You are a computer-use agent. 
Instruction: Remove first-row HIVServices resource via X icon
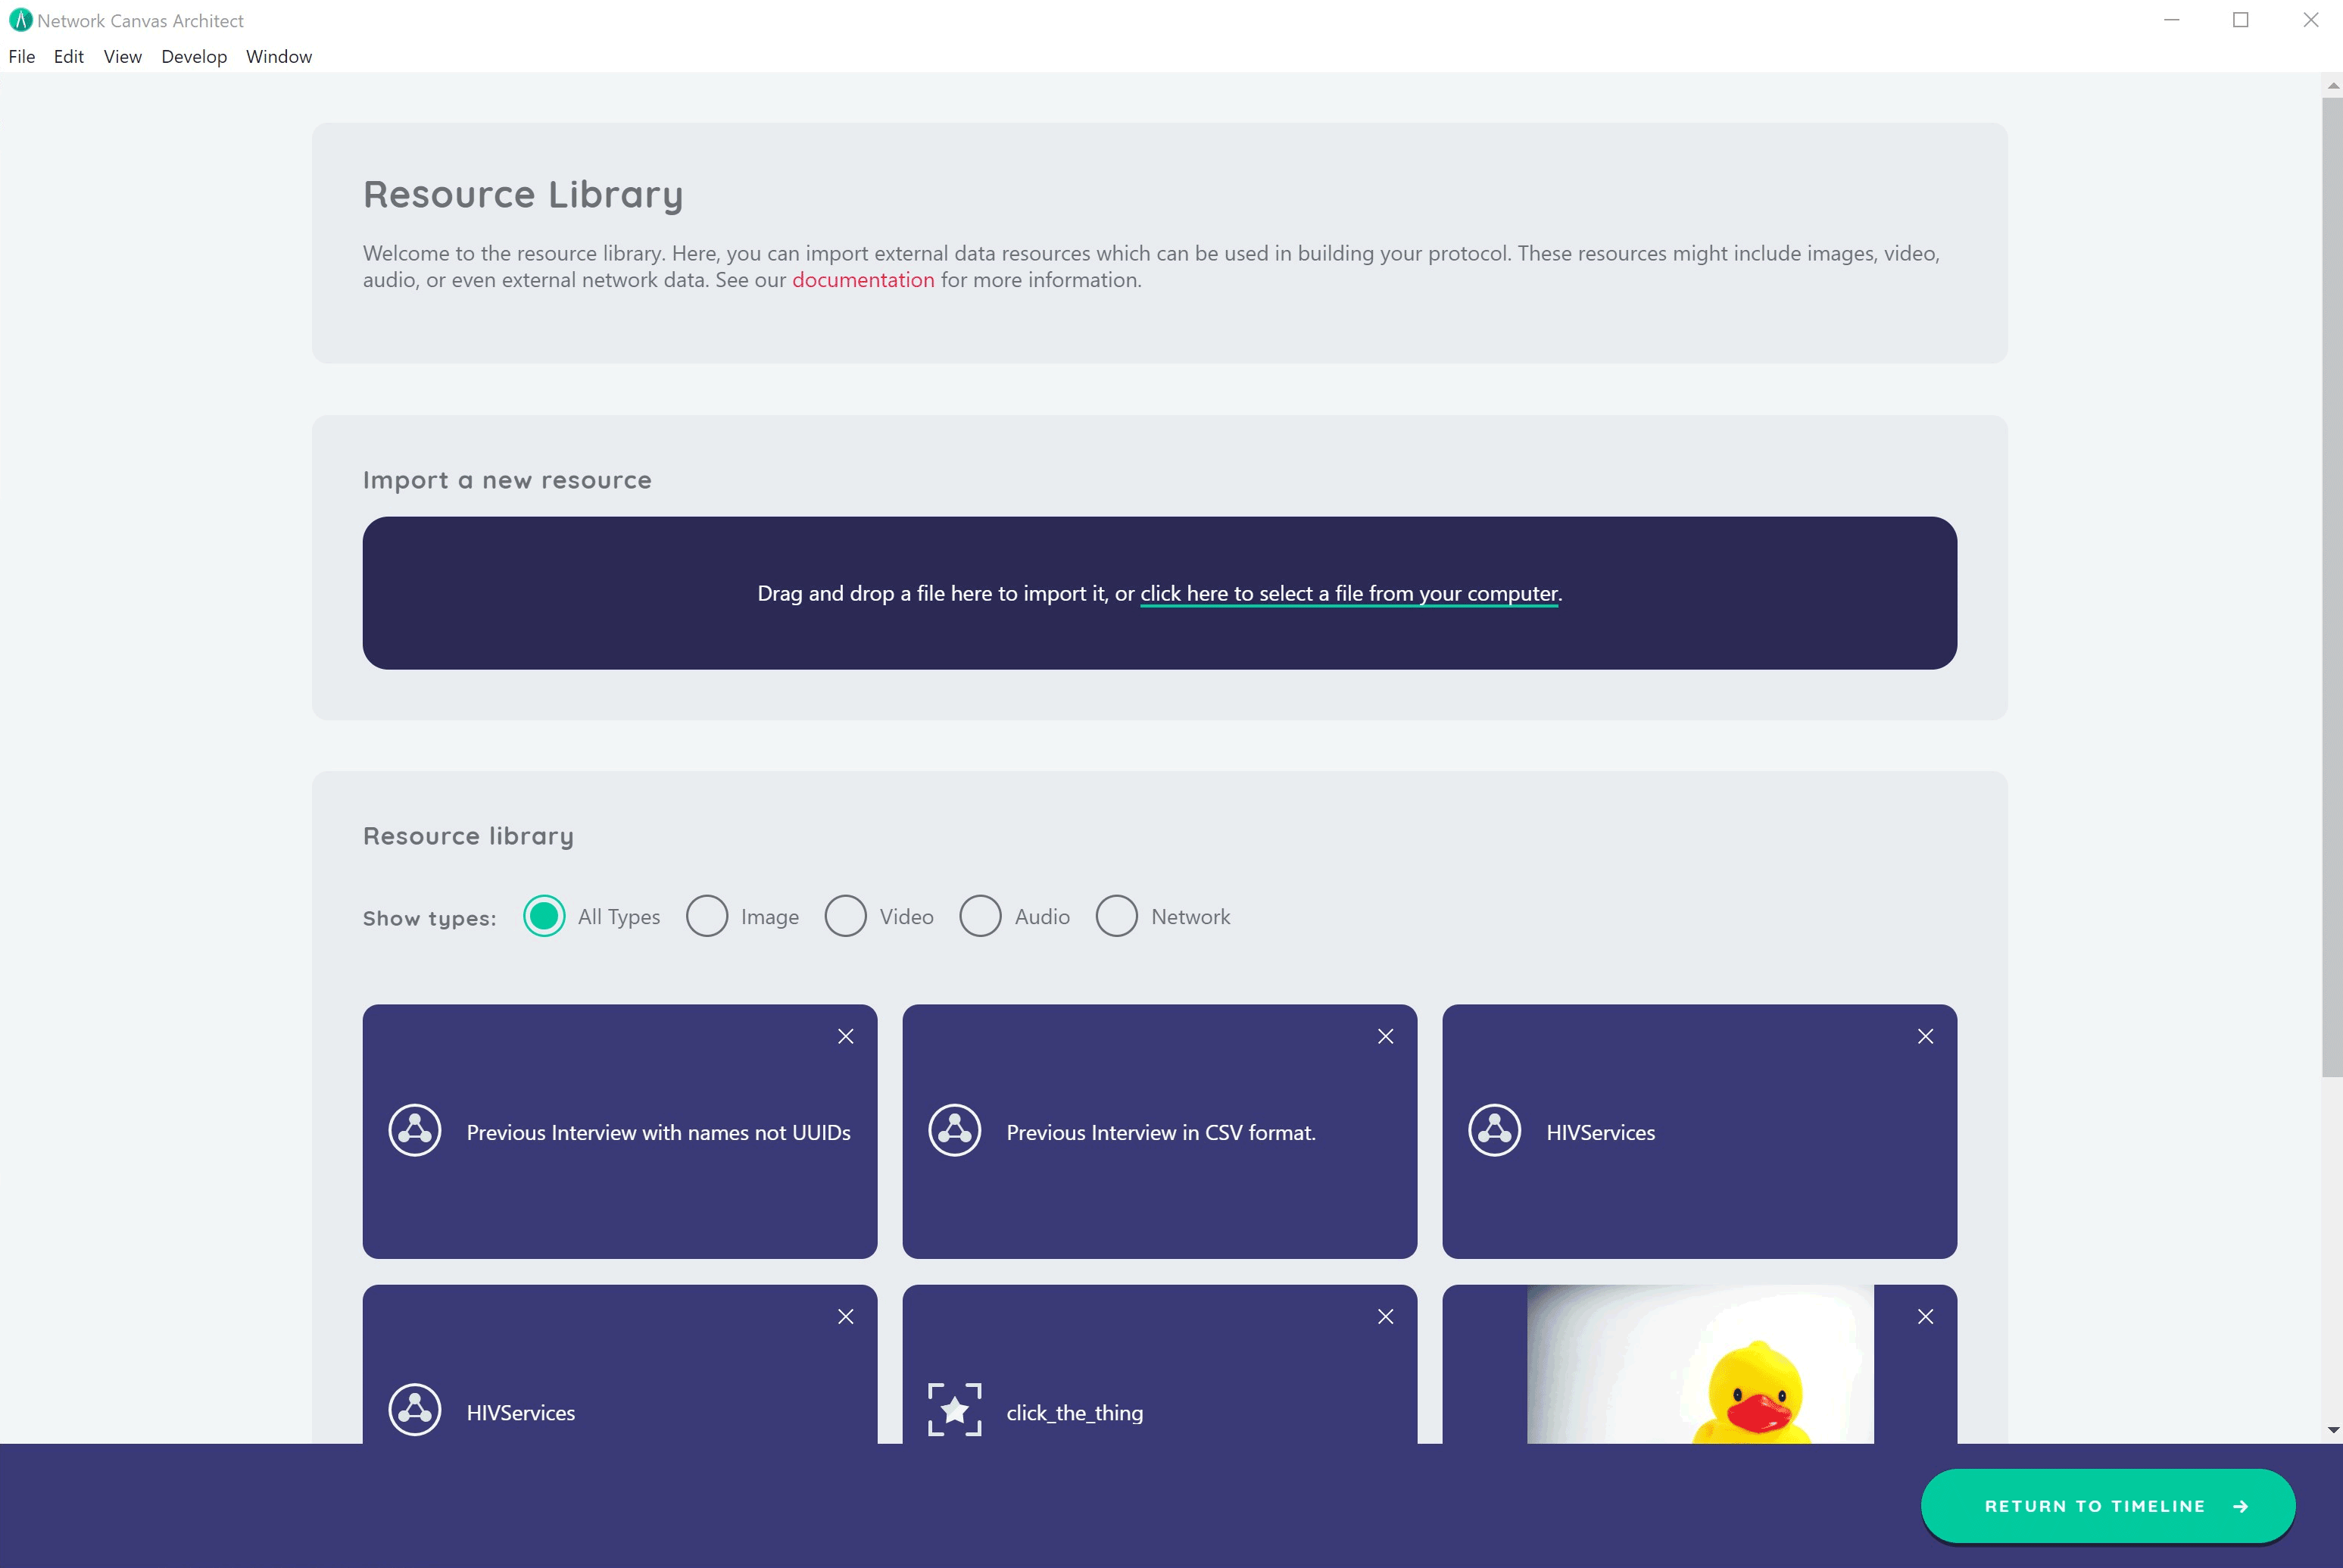point(1925,1036)
